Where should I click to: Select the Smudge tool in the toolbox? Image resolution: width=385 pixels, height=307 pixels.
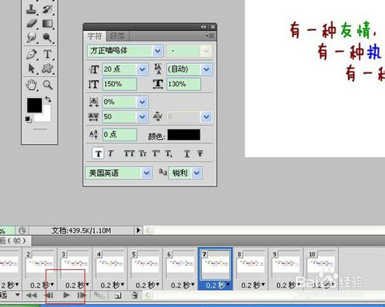pos(32,38)
